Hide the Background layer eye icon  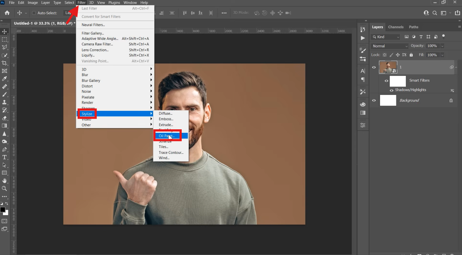pos(374,100)
